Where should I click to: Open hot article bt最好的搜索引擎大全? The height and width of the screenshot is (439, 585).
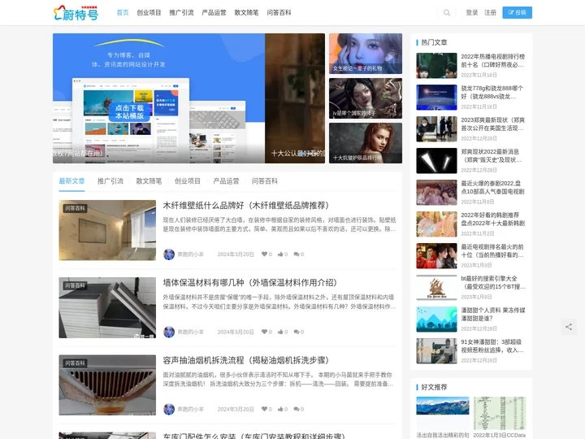(x=492, y=283)
